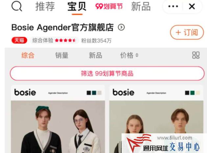Open the three-dot more menu
The image size is (207, 153).
(x=173, y=6)
